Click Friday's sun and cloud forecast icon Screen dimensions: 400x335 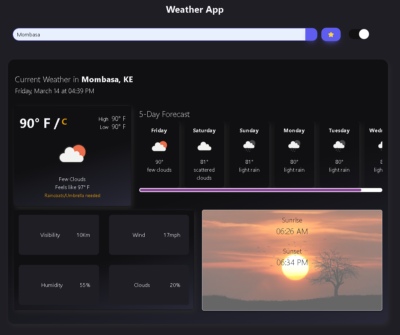tap(159, 146)
